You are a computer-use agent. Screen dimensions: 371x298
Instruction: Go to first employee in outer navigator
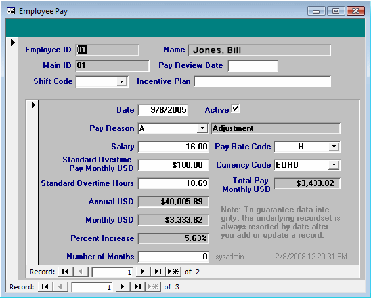[x=45, y=287]
